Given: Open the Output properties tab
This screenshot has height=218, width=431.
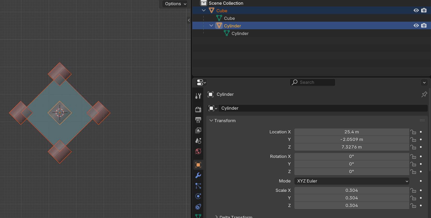Looking at the screenshot, I should click(198, 120).
